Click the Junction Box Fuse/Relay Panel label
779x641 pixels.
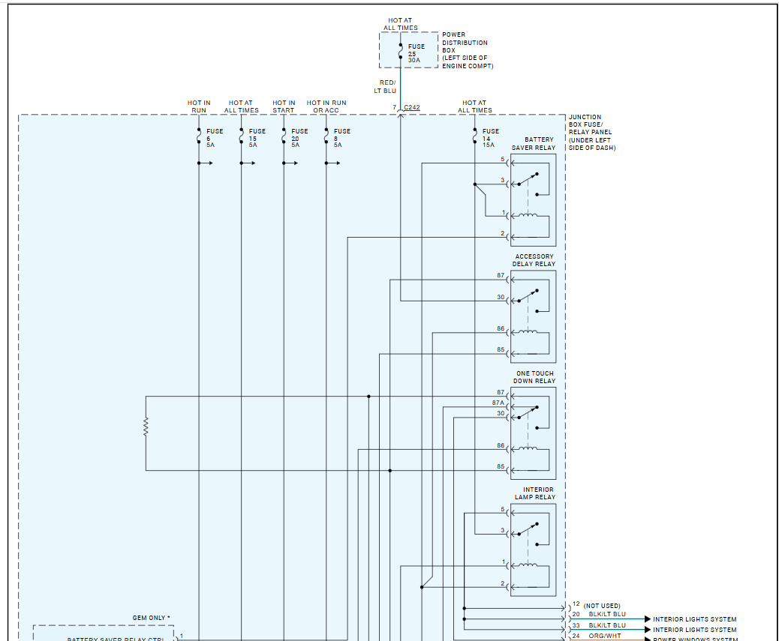(x=591, y=133)
